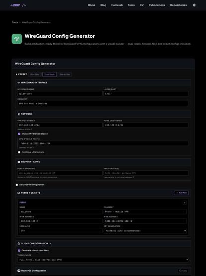Focus the Interface Name input field
Screen dimensions: 206x276
[60, 94]
